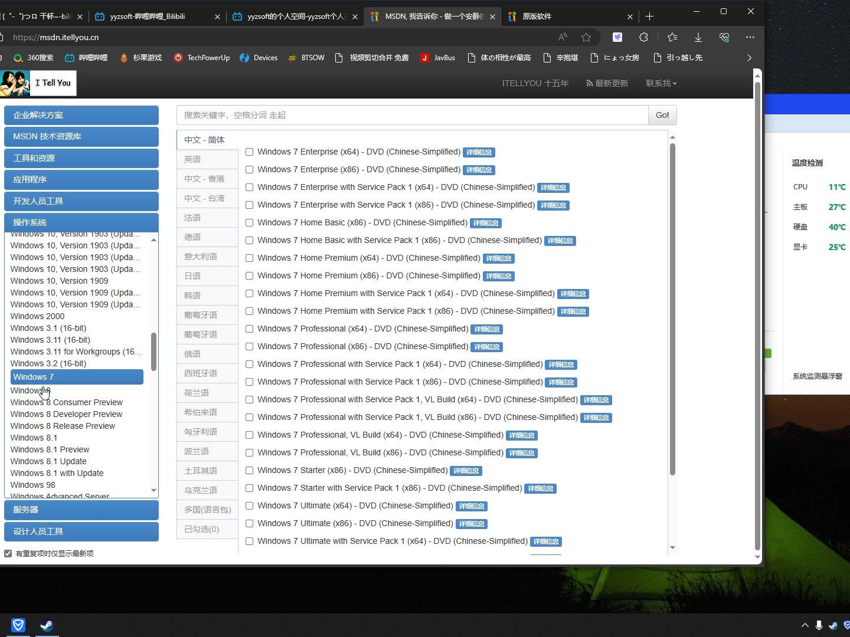Switch to the 英语 language tab
850x637 pixels.
207,159
